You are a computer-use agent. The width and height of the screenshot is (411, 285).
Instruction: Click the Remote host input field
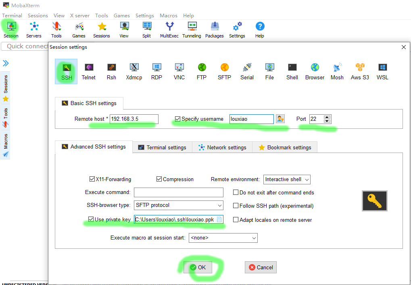[134, 119]
